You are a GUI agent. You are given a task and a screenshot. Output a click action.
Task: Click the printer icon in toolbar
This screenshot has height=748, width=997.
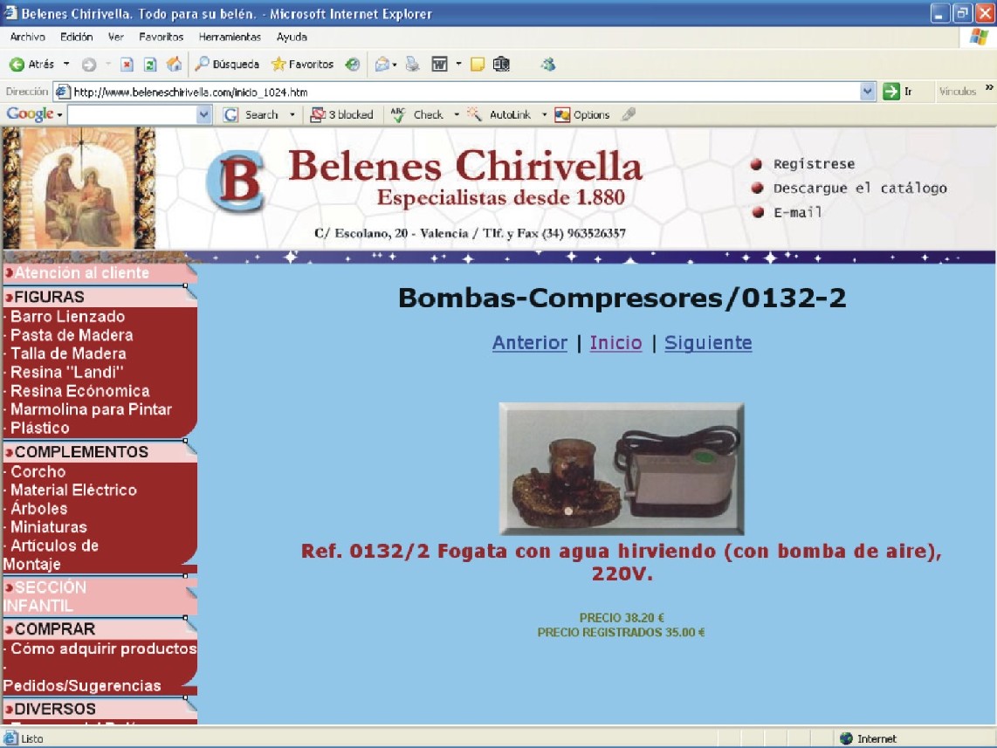coord(413,65)
